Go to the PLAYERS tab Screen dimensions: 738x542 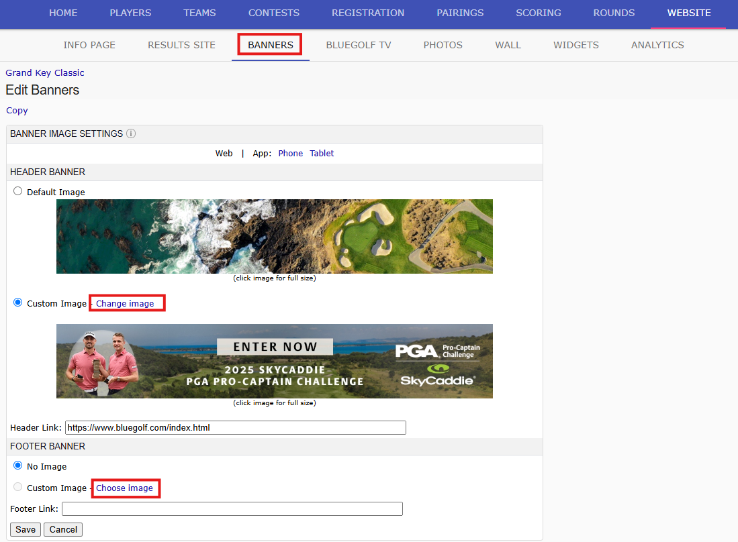pos(130,13)
